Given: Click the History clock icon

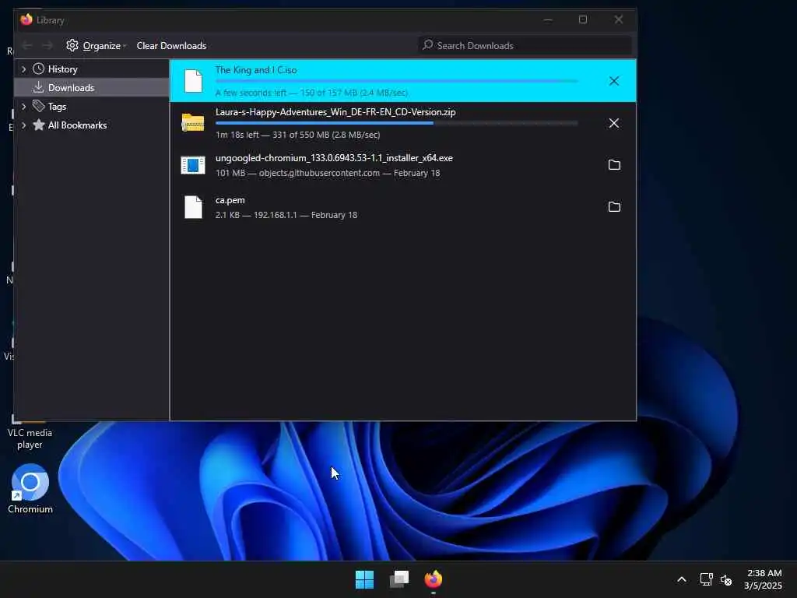Looking at the screenshot, I should coord(39,69).
